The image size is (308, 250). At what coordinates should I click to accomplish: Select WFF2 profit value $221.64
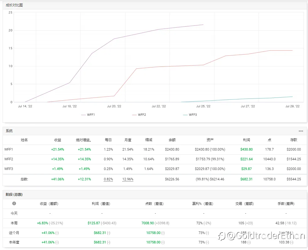pos(246,159)
